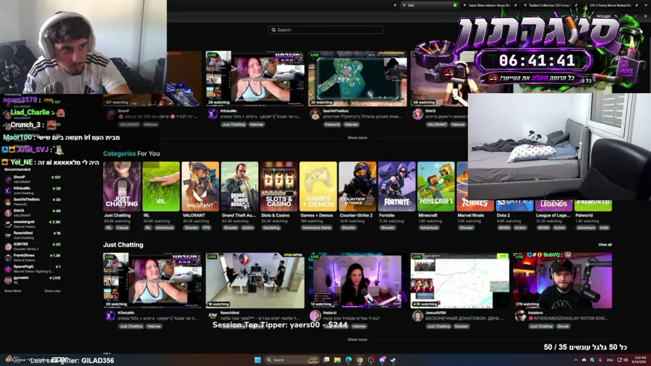Open Google Chrome from the taskbar
Image resolution: width=651 pixels, height=366 pixels.
[x=360, y=360]
